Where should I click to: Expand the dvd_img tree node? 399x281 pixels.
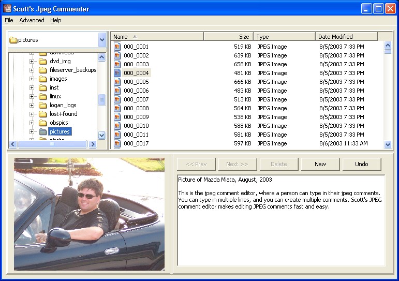coord(32,62)
